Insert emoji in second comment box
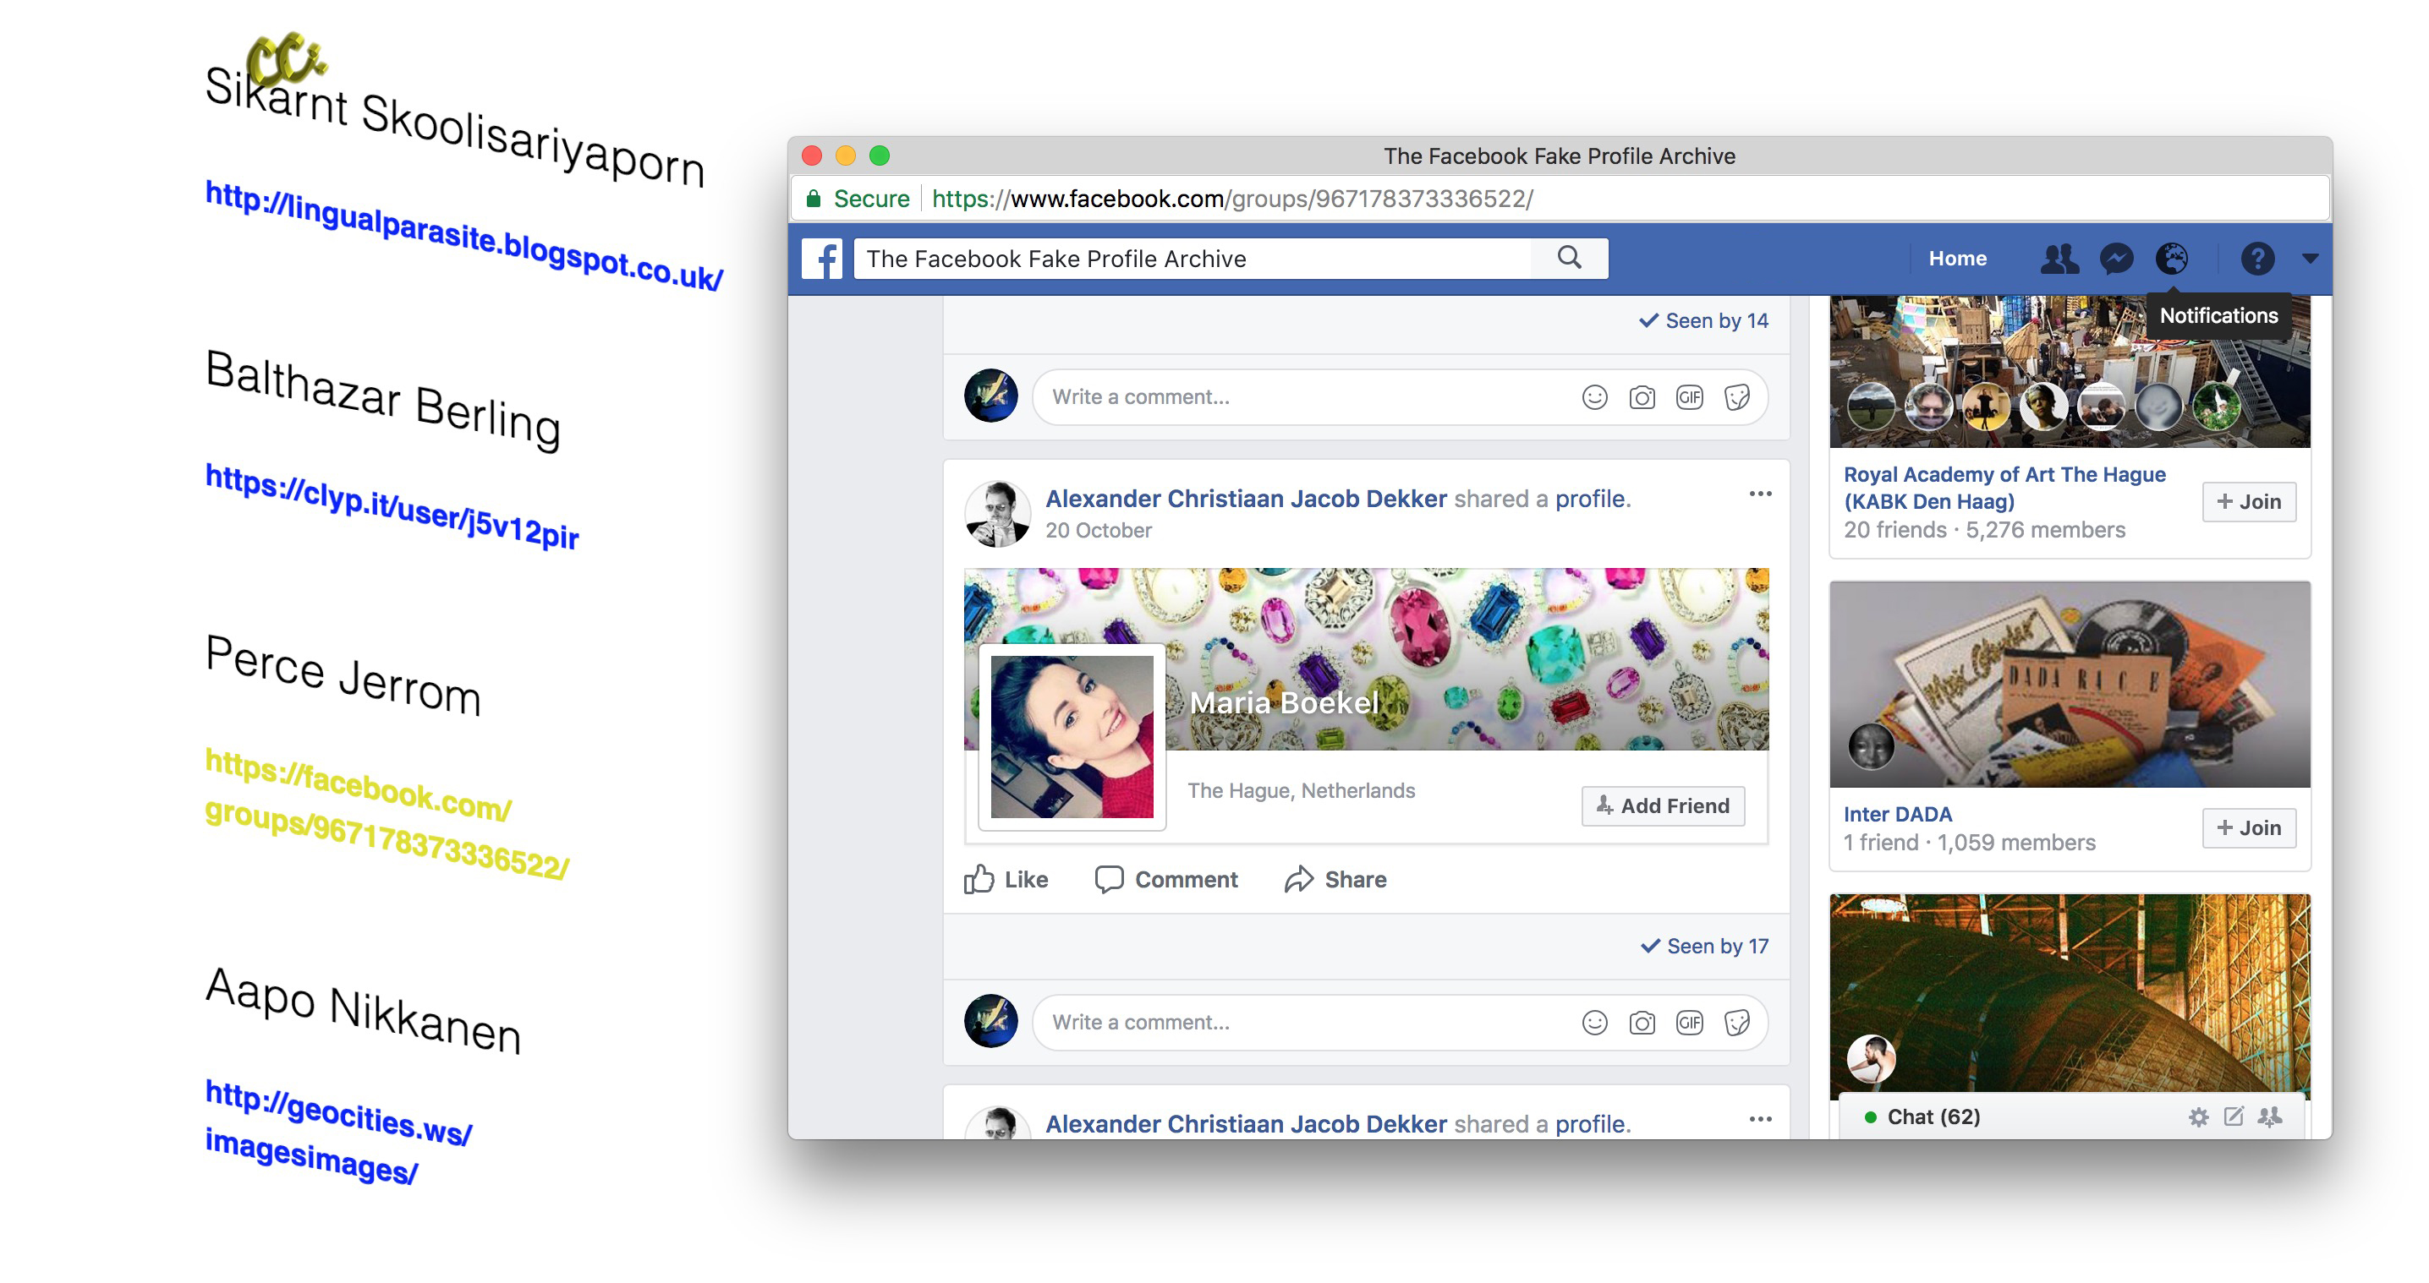Screen dimensions: 2429x1283 1593,1023
